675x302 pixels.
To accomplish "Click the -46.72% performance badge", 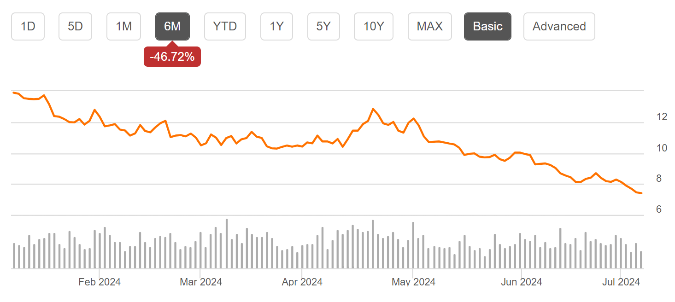I will [x=172, y=56].
